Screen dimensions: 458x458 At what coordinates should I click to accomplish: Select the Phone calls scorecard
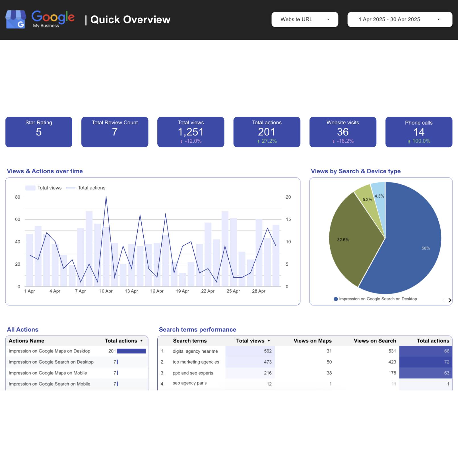(x=418, y=132)
